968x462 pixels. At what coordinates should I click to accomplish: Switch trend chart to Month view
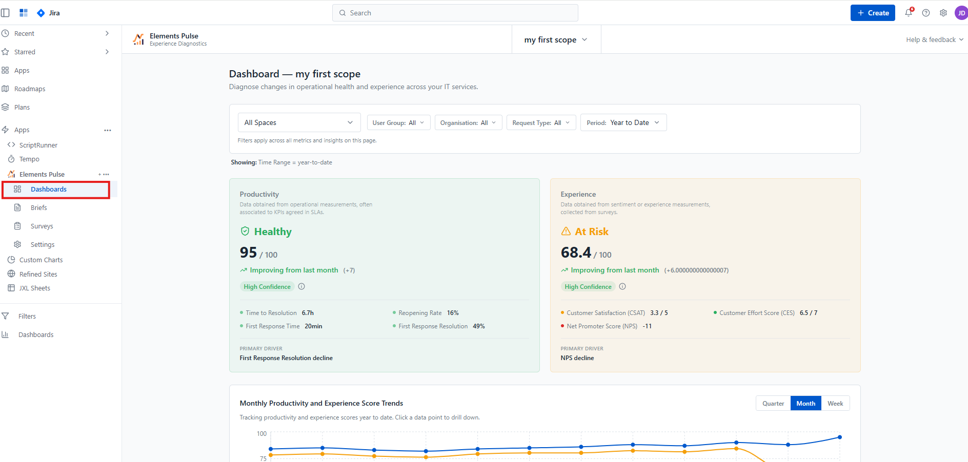[x=806, y=404]
